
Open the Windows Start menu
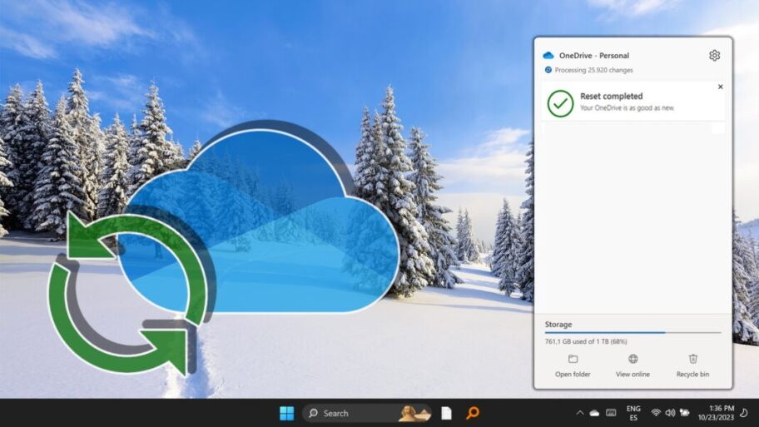286,413
